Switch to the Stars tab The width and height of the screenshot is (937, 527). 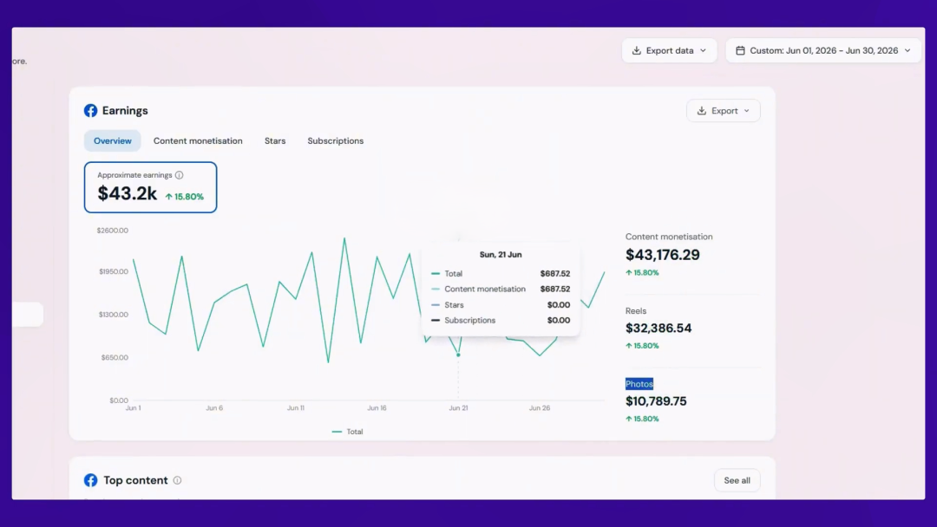(x=275, y=141)
